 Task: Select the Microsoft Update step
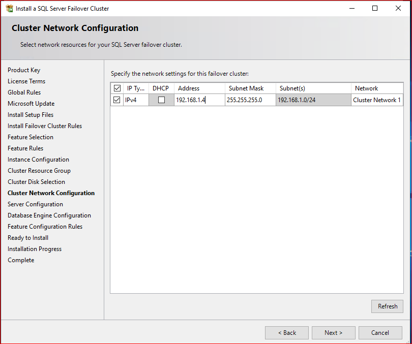(31, 104)
